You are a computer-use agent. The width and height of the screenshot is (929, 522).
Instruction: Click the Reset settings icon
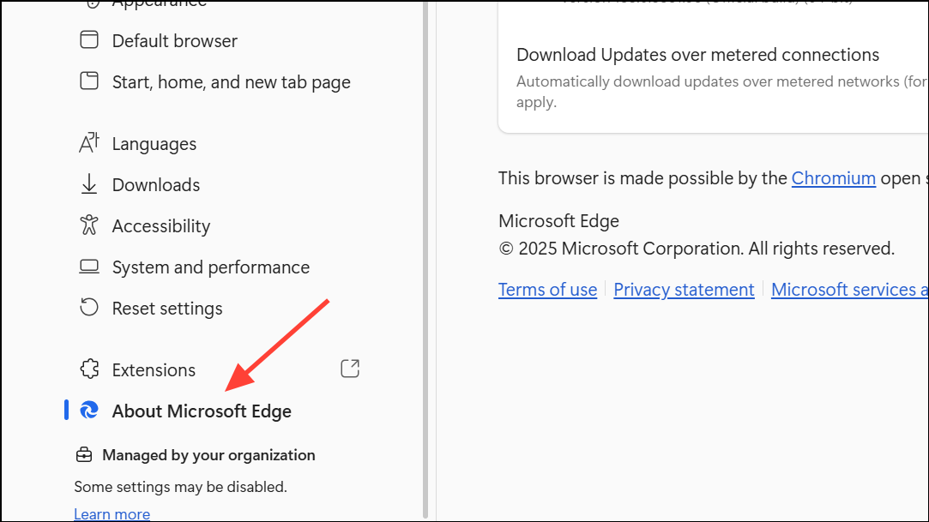(x=89, y=308)
